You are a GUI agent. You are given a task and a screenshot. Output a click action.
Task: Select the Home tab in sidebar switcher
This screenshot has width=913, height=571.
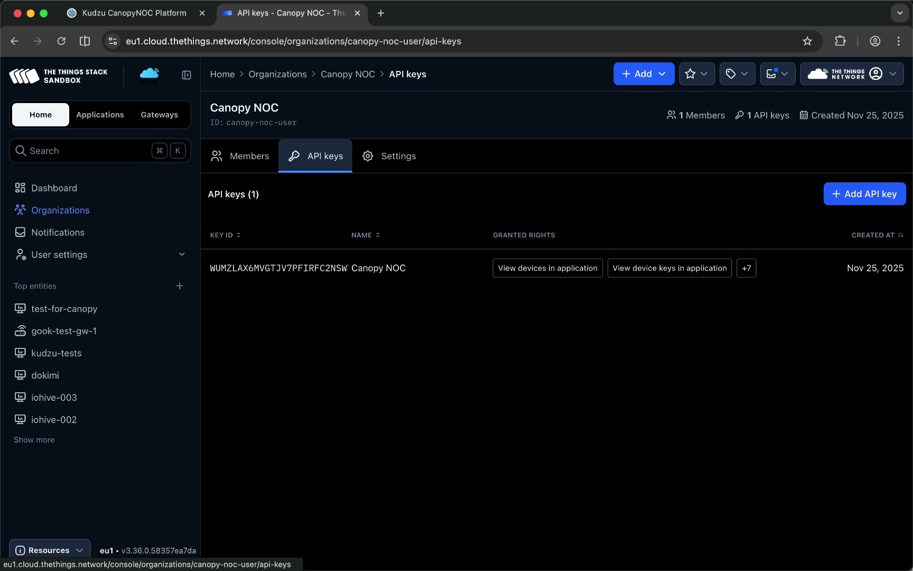(x=41, y=115)
